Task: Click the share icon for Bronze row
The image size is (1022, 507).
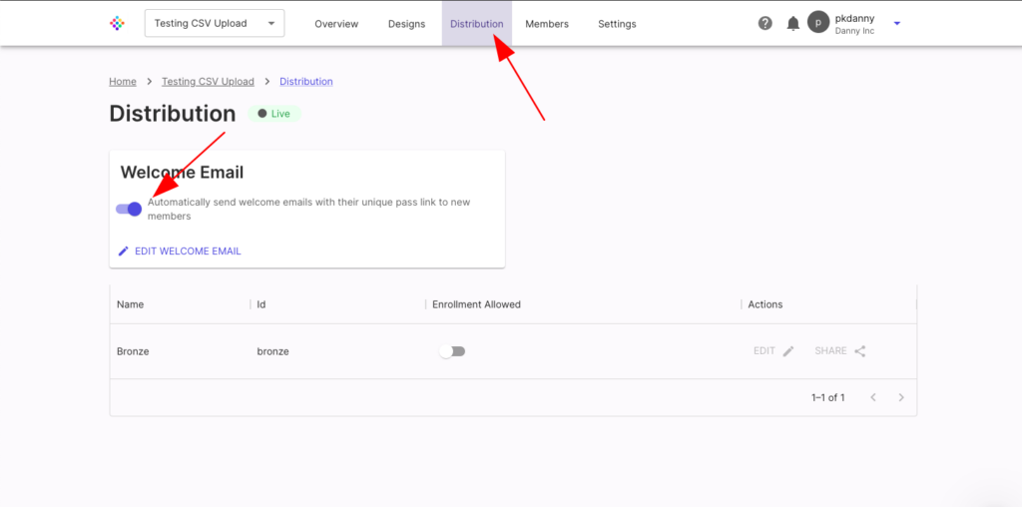Action: pyautogui.click(x=860, y=351)
